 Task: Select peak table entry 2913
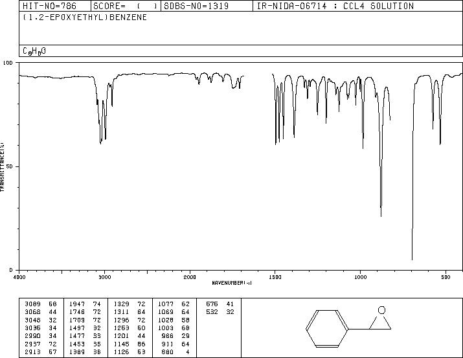(x=32, y=352)
